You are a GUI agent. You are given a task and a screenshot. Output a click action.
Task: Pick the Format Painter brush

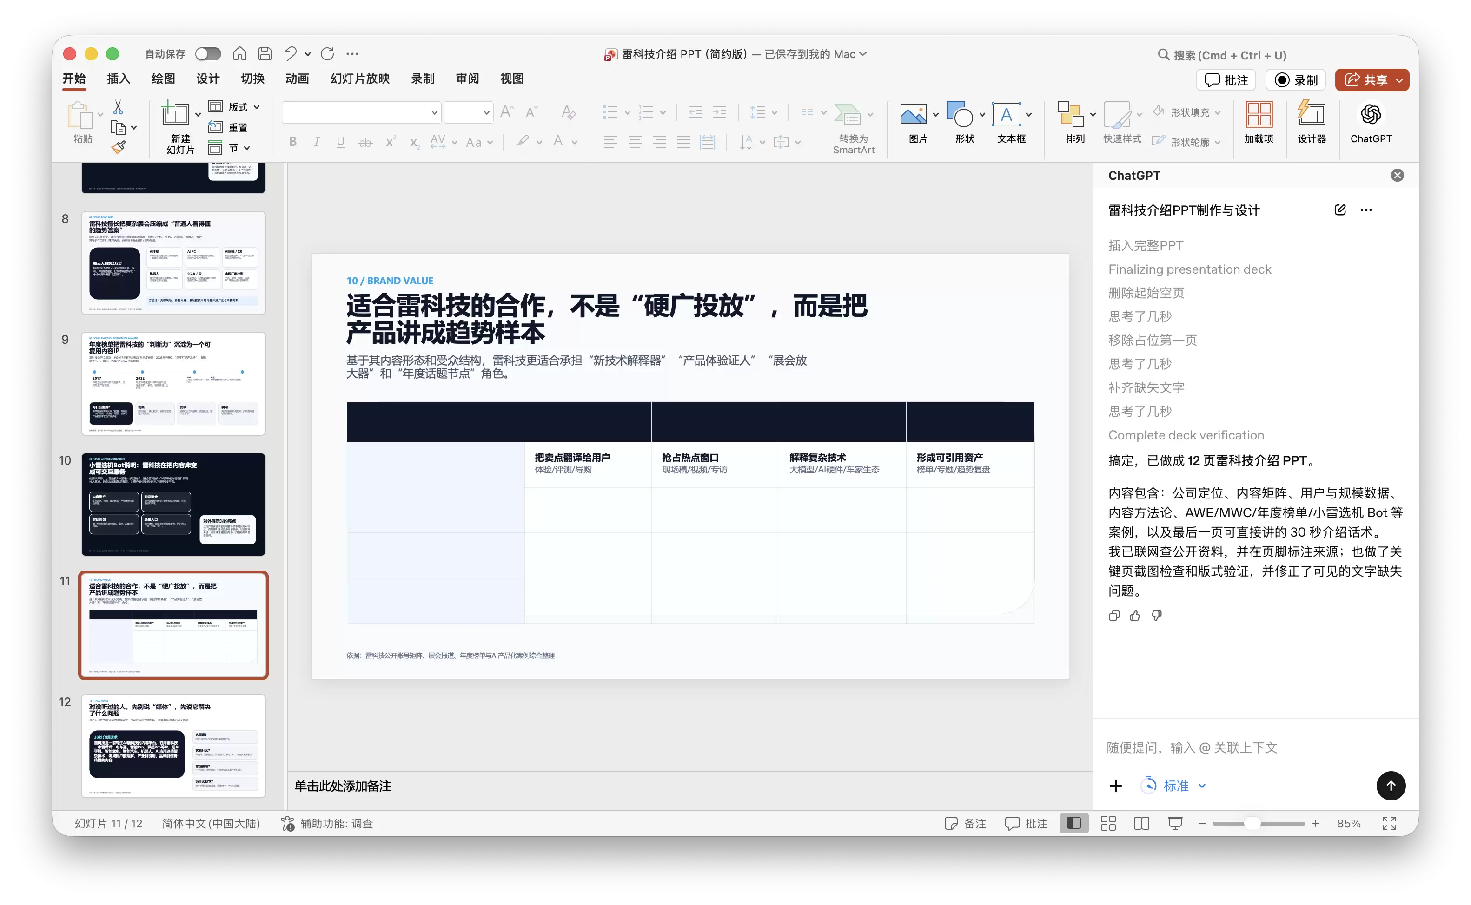[118, 147]
